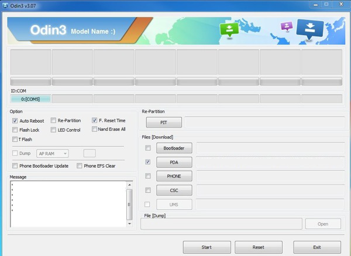Click the Exit button

coord(317,247)
